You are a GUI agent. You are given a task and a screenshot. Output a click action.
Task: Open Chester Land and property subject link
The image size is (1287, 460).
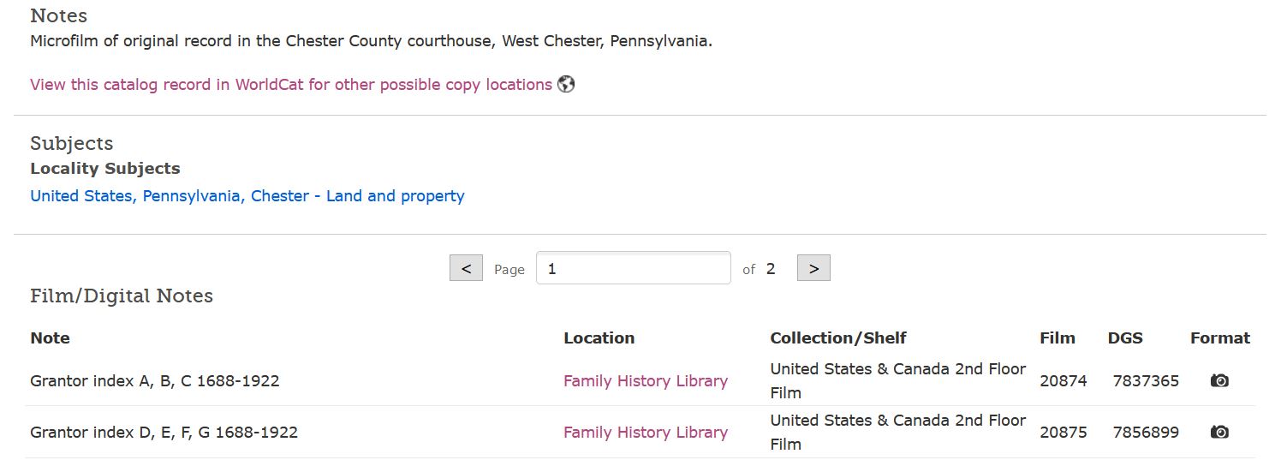[247, 195]
